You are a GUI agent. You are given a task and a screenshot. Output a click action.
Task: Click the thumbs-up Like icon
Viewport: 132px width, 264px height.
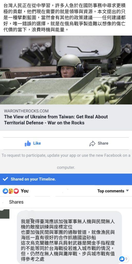28,143
